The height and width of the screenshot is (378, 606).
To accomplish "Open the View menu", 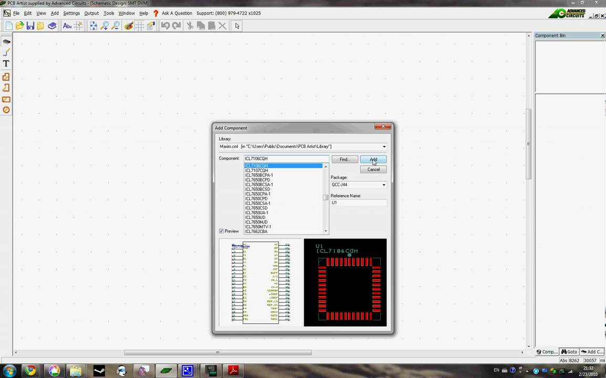I will (x=41, y=13).
